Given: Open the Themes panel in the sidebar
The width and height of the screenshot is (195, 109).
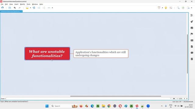Looking at the screenshot, I should tap(192, 40).
